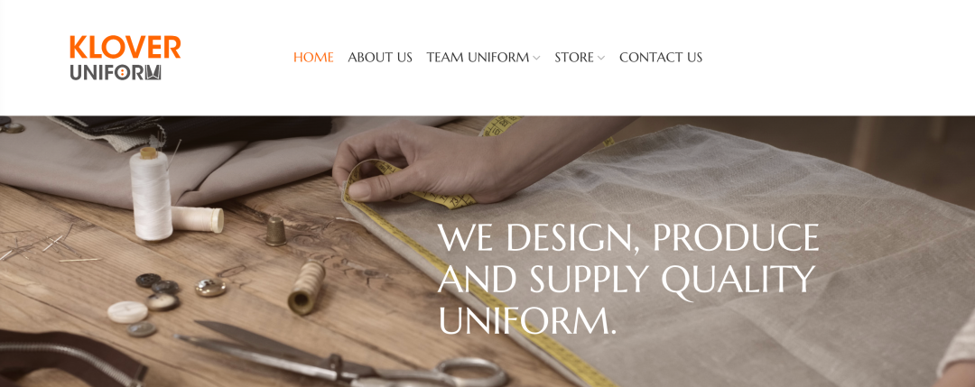Visit the CONTACT US page
975x387 pixels.
pyautogui.click(x=660, y=57)
